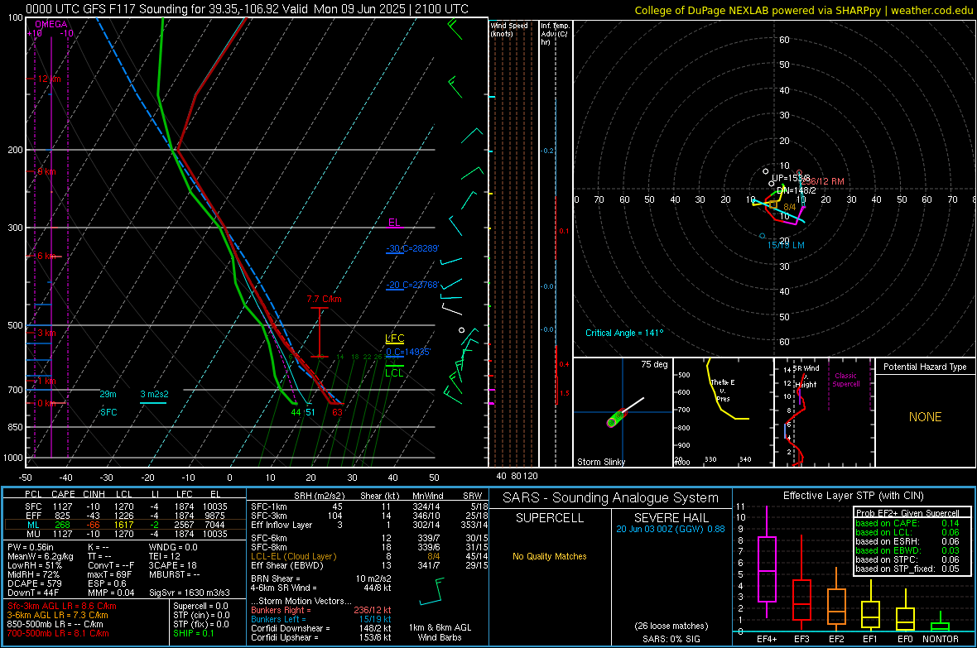
Task: Click the SigSvr = 1630 m3/s3 value
Action: [190, 593]
